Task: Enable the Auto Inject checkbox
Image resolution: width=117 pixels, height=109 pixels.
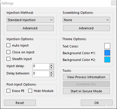Action: (8, 45)
